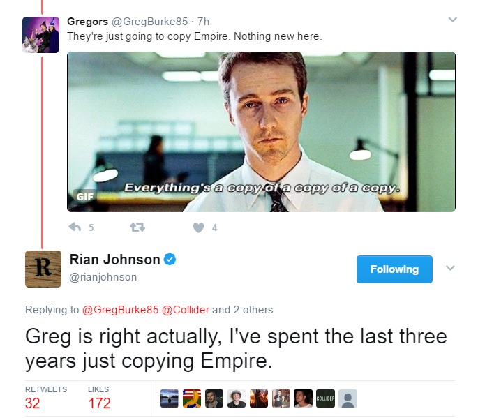Click the default gray silhouette avatar
Viewport: 478px width, 418px height.
[348, 398]
